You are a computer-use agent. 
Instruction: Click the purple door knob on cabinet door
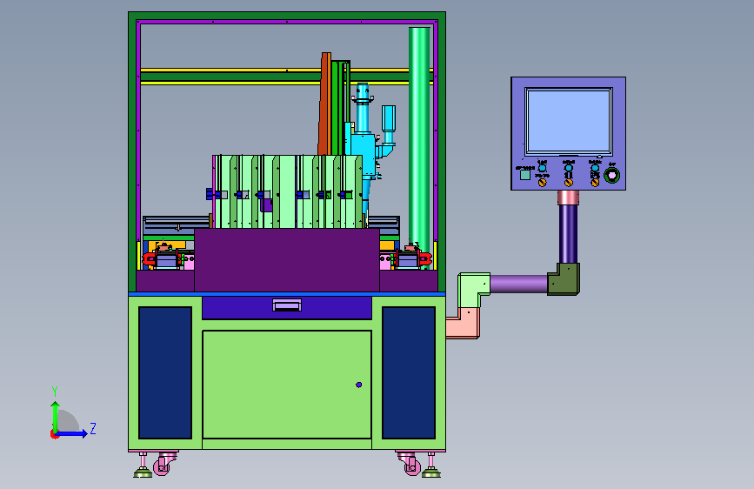[358, 385]
